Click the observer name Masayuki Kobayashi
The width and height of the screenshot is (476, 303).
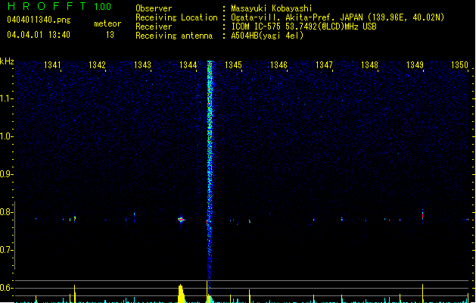272,8
